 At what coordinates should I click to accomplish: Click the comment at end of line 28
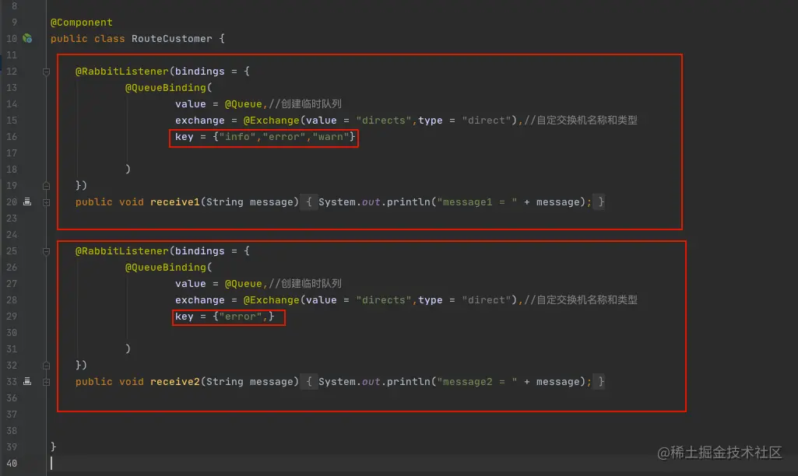pyautogui.click(x=581, y=299)
